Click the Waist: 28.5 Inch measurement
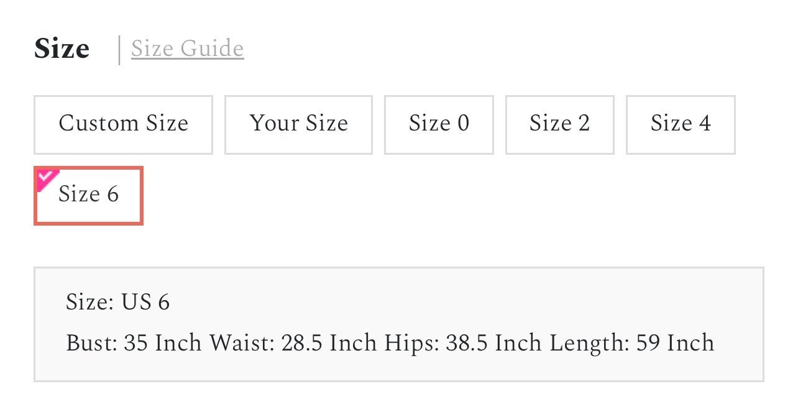 (x=293, y=343)
